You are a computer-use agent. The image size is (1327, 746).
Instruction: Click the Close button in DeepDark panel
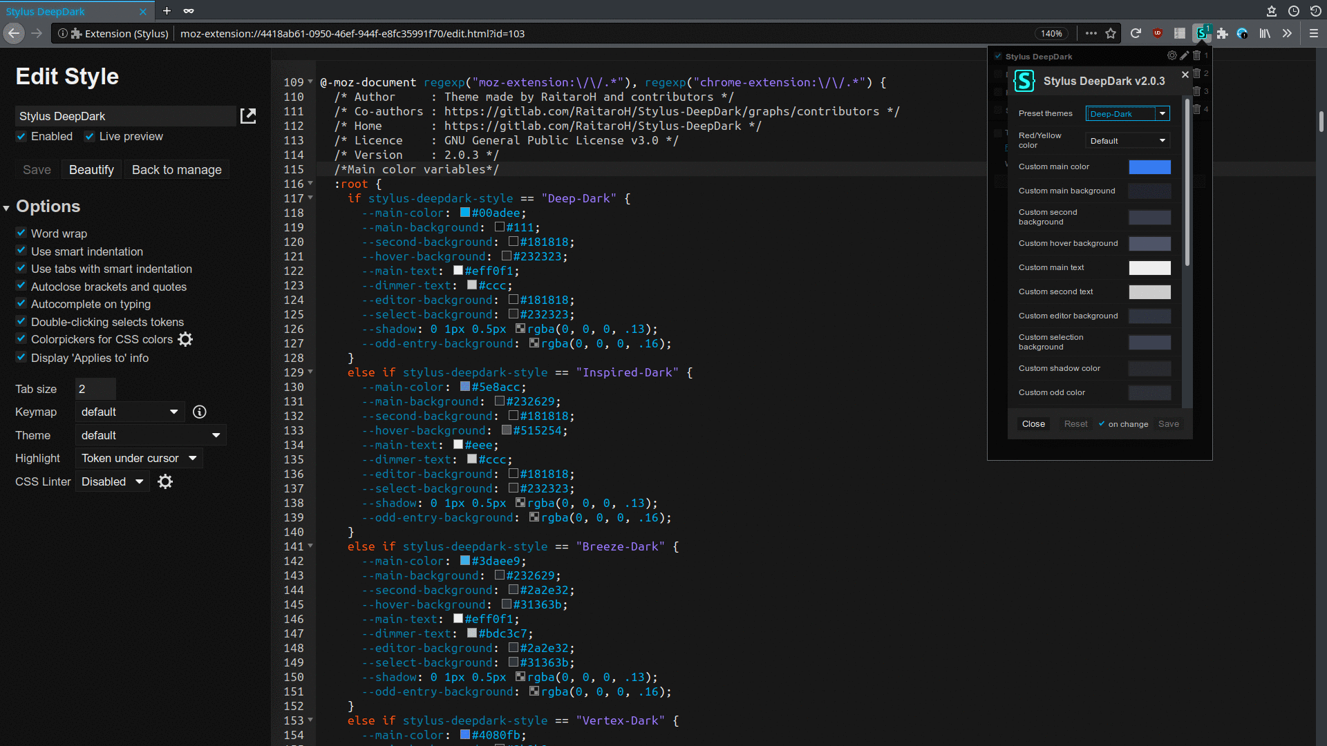(1033, 423)
